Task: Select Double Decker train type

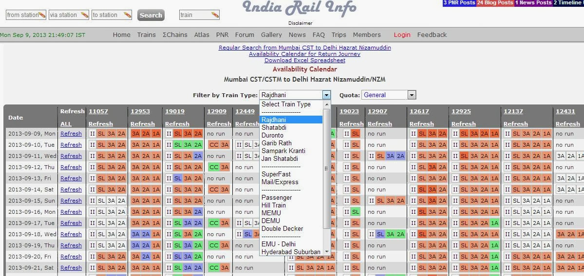Action: [291, 229]
